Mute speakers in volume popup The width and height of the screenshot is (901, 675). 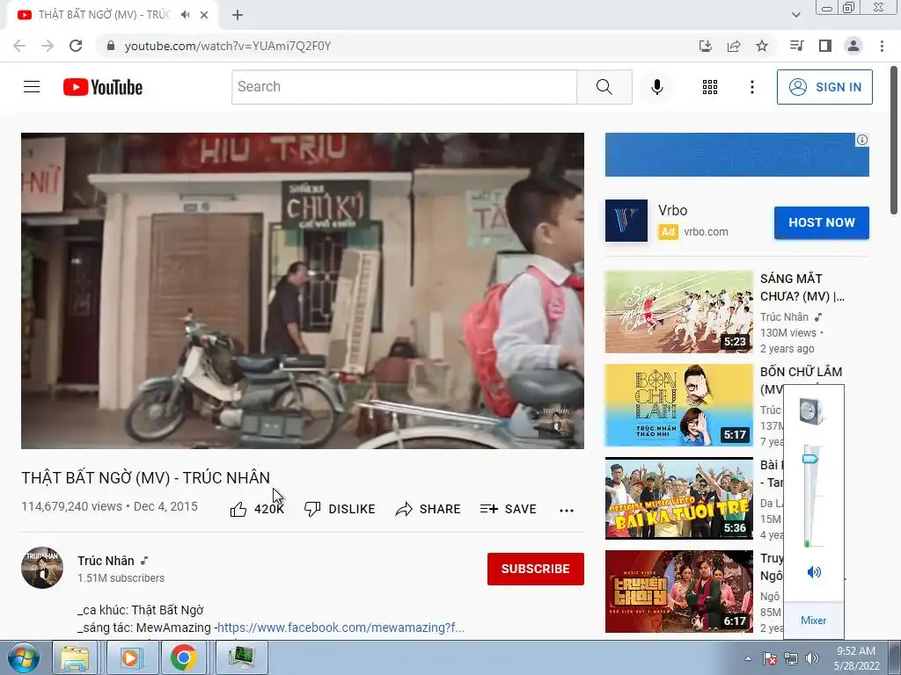click(814, 571)
